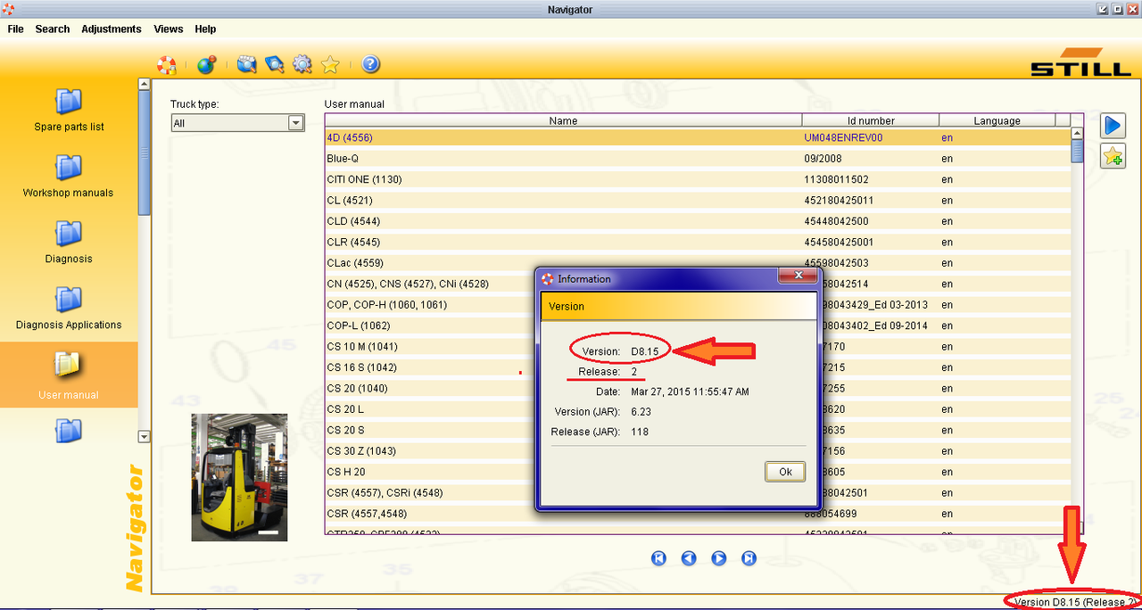Select the CS 20 L row
The height and width of the screenshot is (610, 1142).
click(x=698, y=409)
